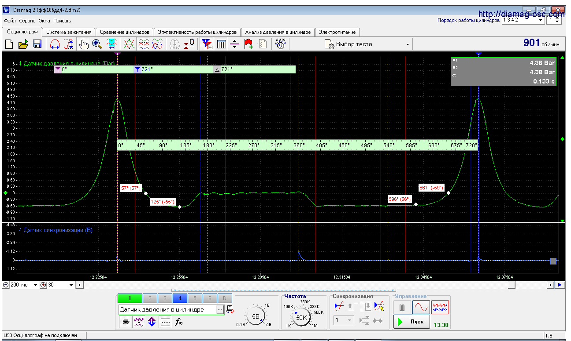Click the 721° blue marker label
The width and height of the screenshot is (571, 341).
coord(147,69)
